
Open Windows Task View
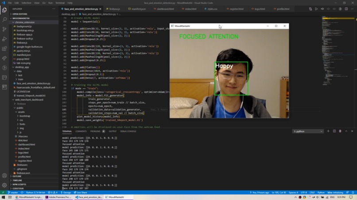coord(10,197)
